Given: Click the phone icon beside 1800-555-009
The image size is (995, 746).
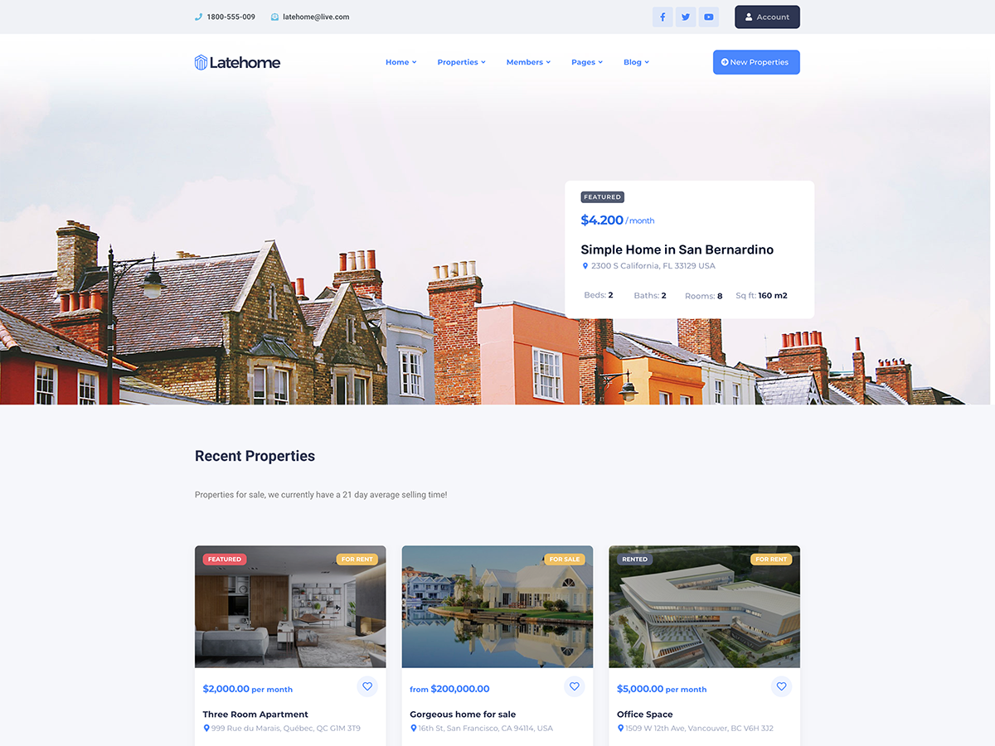Looking at the screenshot, I should point(198,17).
